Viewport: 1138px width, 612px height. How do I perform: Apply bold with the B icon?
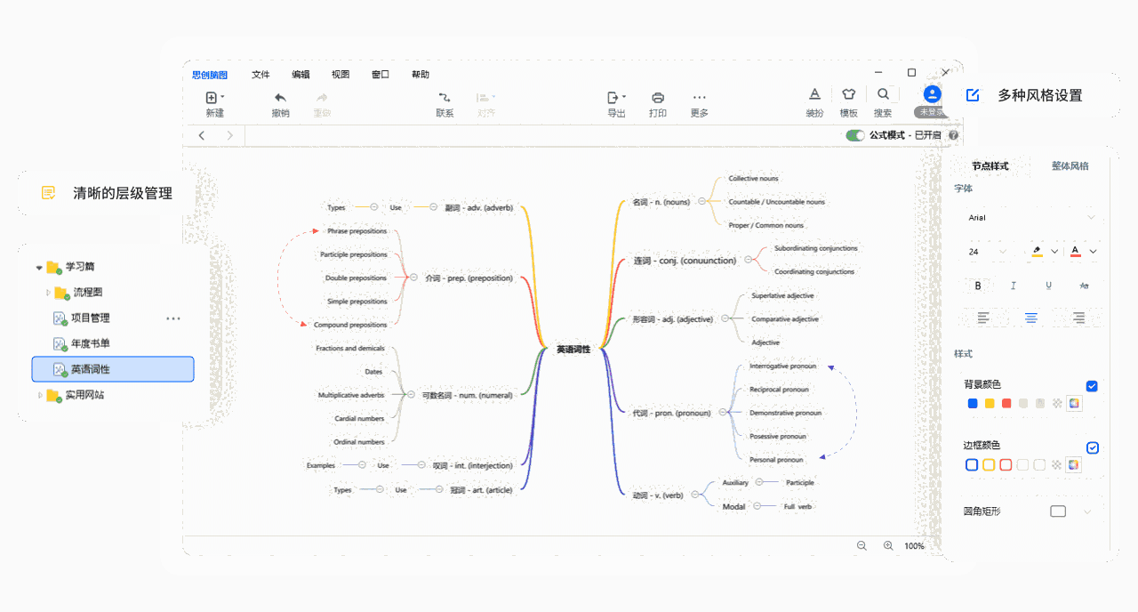click(978, 286)
